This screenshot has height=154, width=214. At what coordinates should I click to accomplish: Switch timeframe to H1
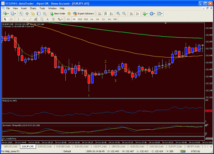pyautogui.click(x=92, y=19)
